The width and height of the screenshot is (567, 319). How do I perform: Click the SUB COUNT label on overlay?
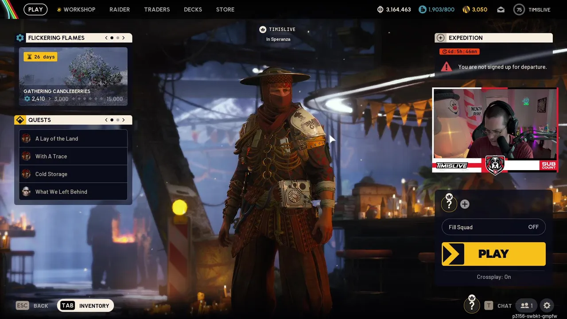[x=548, y=165]
